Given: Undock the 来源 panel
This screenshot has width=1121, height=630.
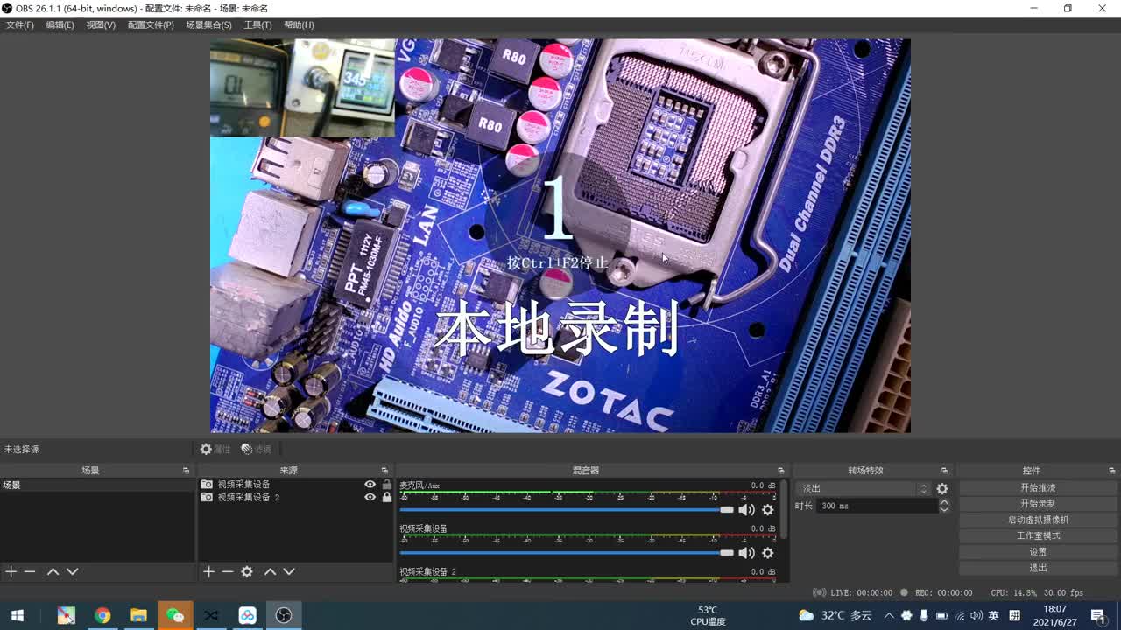Looking at the screenshot, I should tap(384, 471).
